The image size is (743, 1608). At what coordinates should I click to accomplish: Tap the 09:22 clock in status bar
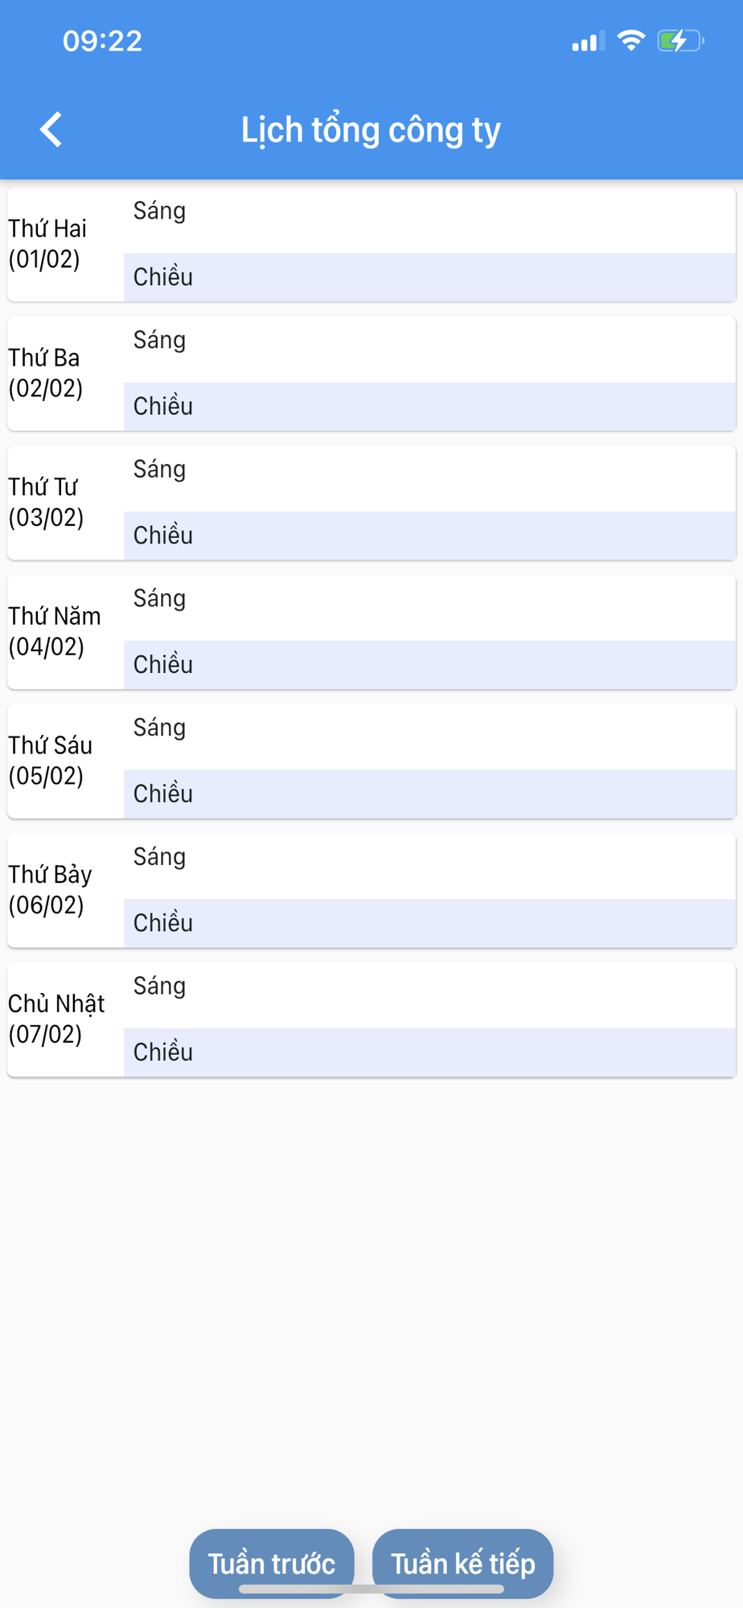coord(103,41)
